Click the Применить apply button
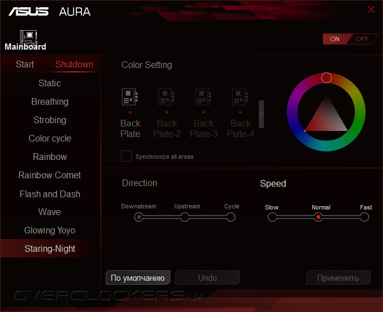The image size is (383, 312). pyautogui.click(x=338, y=278)
